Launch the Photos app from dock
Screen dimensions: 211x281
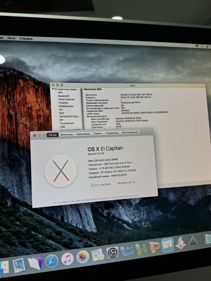[x=83, y=257]
